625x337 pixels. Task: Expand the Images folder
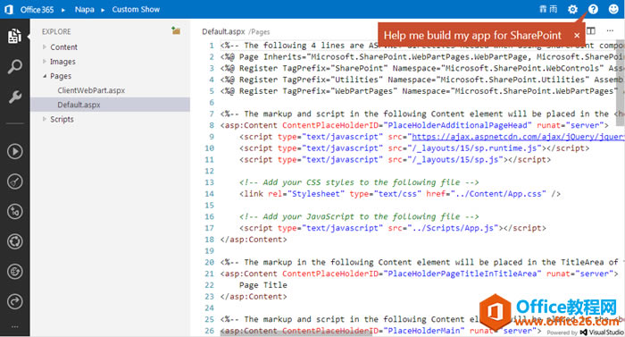pyautogui.click(x=62, y=62)
